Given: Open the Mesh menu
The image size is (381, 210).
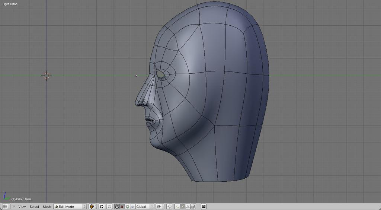Looking at the screenshot, I should point(47,207).
